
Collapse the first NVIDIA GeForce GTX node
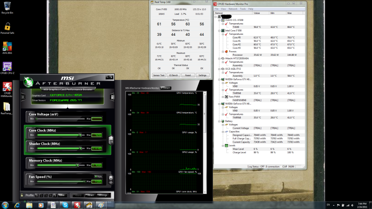(x=219, y=79)
